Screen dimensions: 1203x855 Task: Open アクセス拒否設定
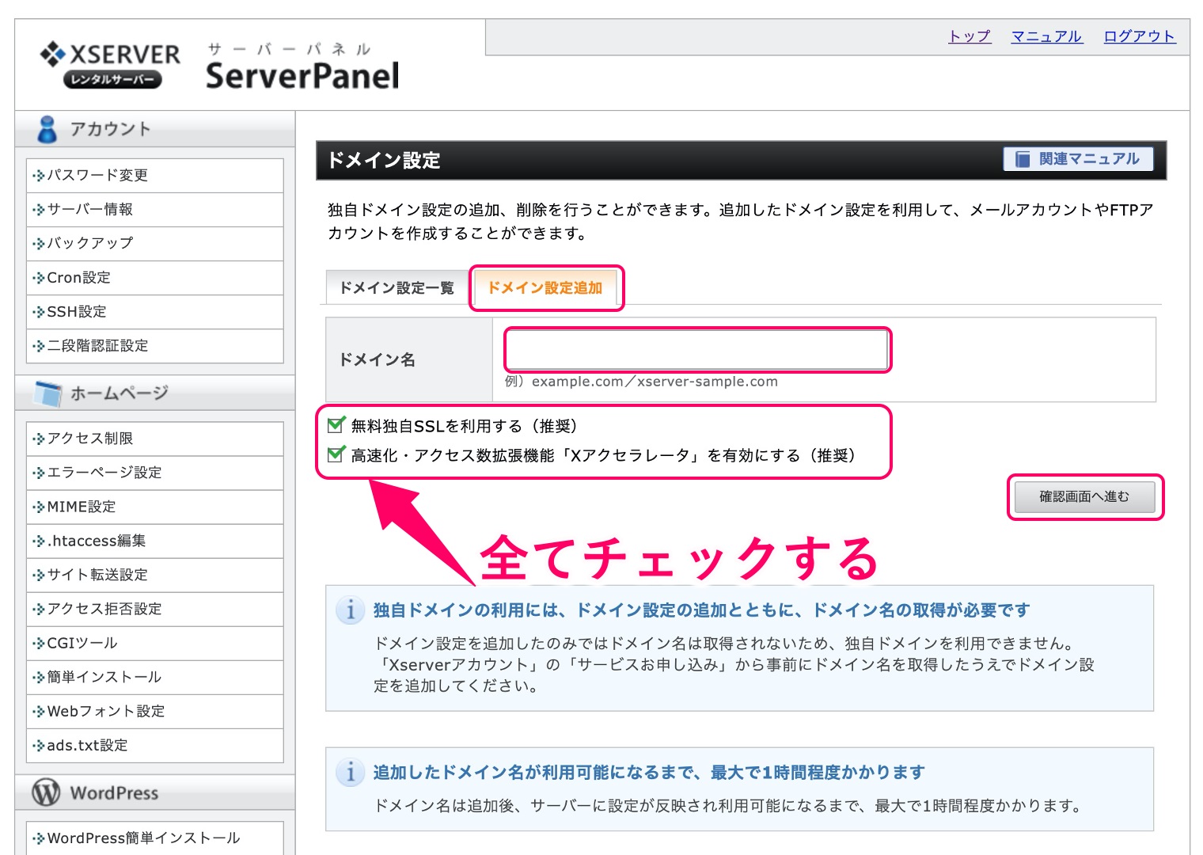coord(155,609)
